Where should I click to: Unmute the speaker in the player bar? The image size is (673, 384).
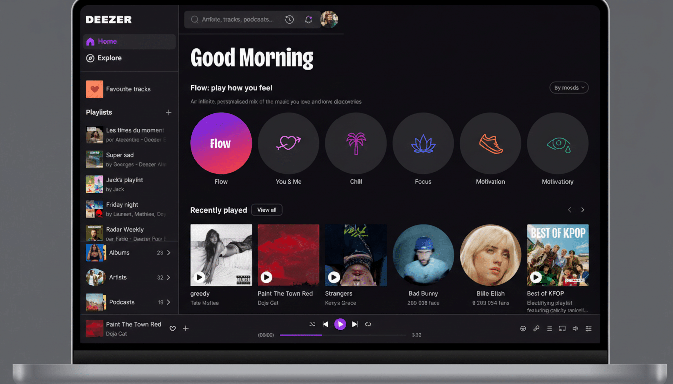(575, 328)
